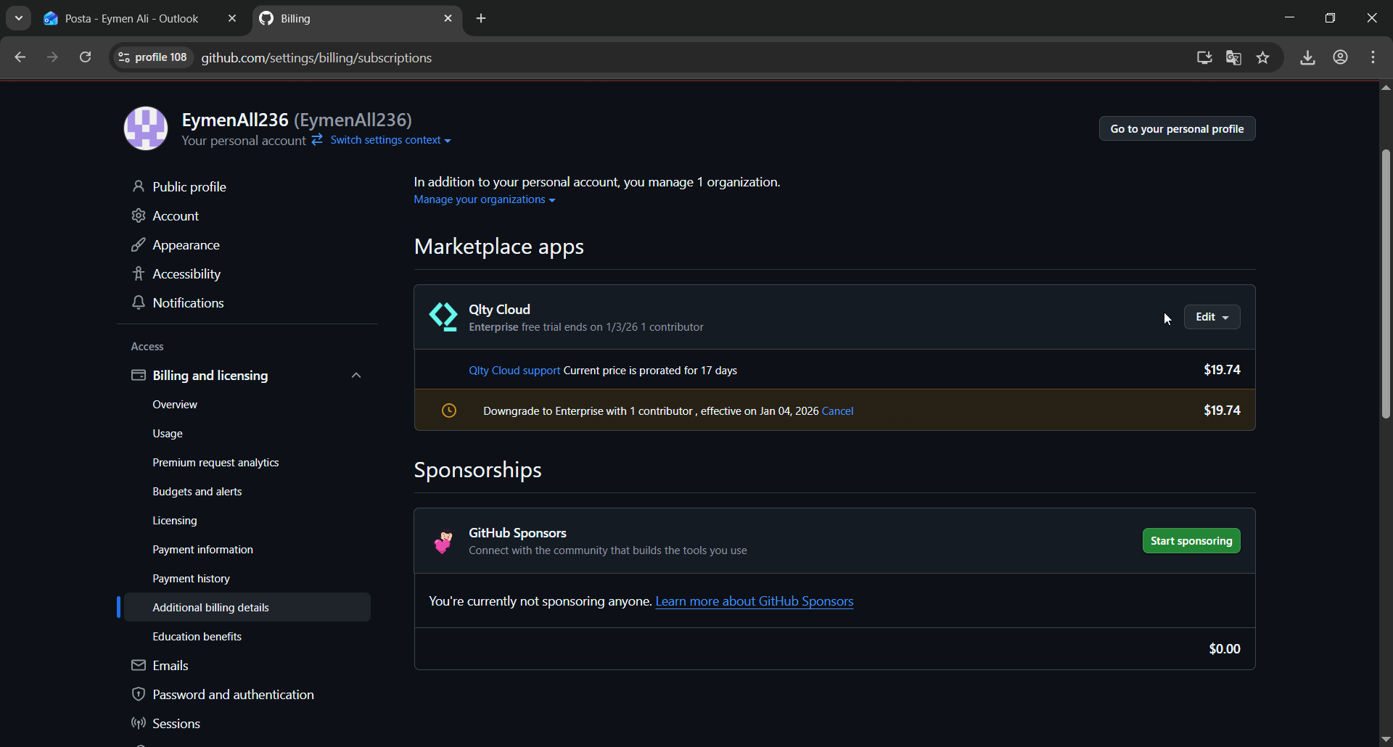Viewport: 1393px width, 747px height.
Task: Click the scrollbar down arrow
Action: click(1386, 740)
